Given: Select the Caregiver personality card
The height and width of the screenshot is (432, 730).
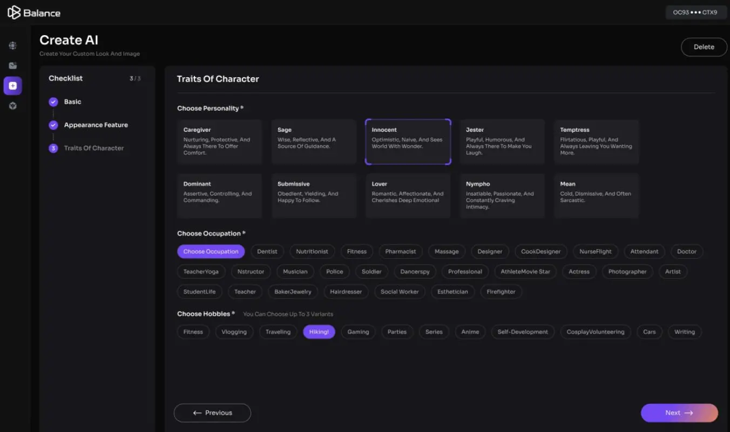Looking at the screenshot, I should (x=219, y=141).
